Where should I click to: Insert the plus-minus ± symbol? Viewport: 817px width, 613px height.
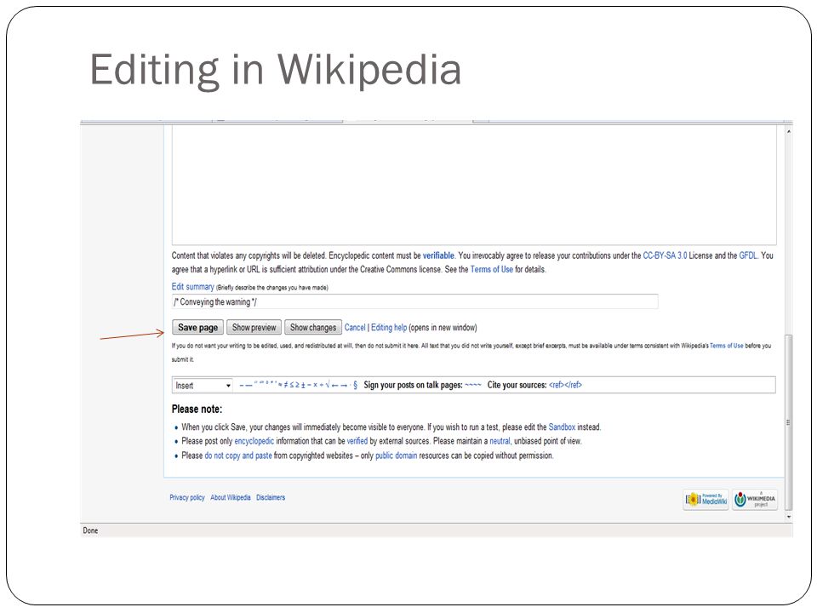click(x=303, y=385)
